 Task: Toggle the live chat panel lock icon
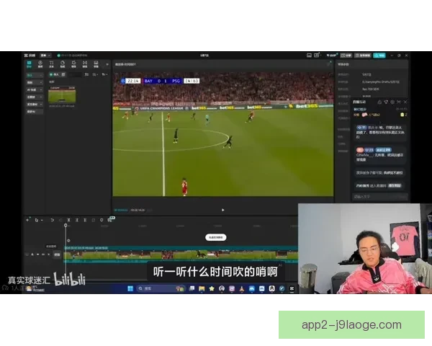(379, 102)
